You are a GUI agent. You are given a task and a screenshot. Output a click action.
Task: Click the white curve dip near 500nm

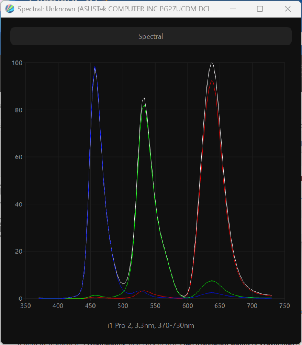click(123, 284)
